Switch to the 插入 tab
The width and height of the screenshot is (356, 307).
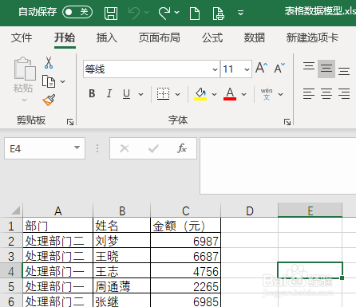(107, 37)
